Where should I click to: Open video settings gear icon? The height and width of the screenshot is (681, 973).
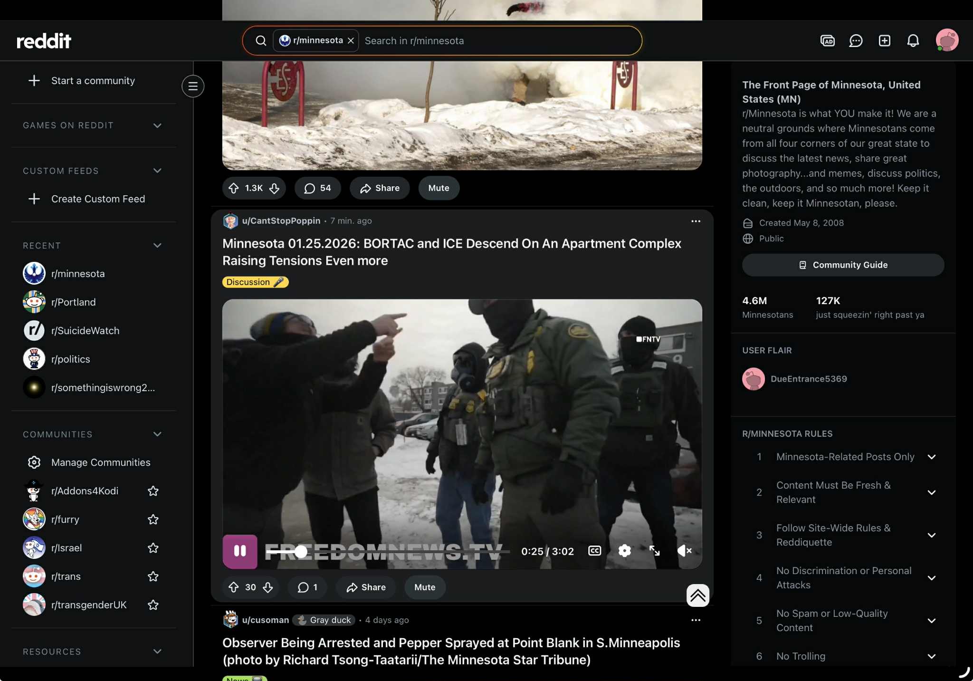click(624, 551)
